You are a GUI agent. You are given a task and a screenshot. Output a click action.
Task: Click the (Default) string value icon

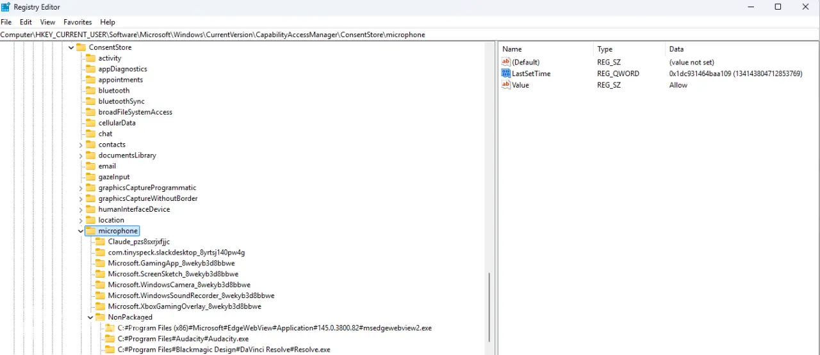(506, 62)
